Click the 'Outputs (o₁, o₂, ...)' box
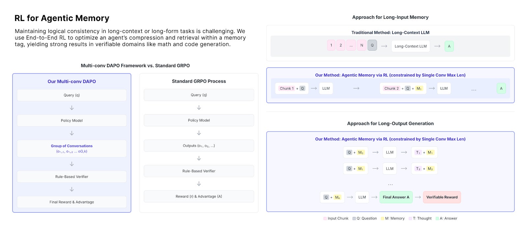The image size is (527, 231). pos(199,145)
